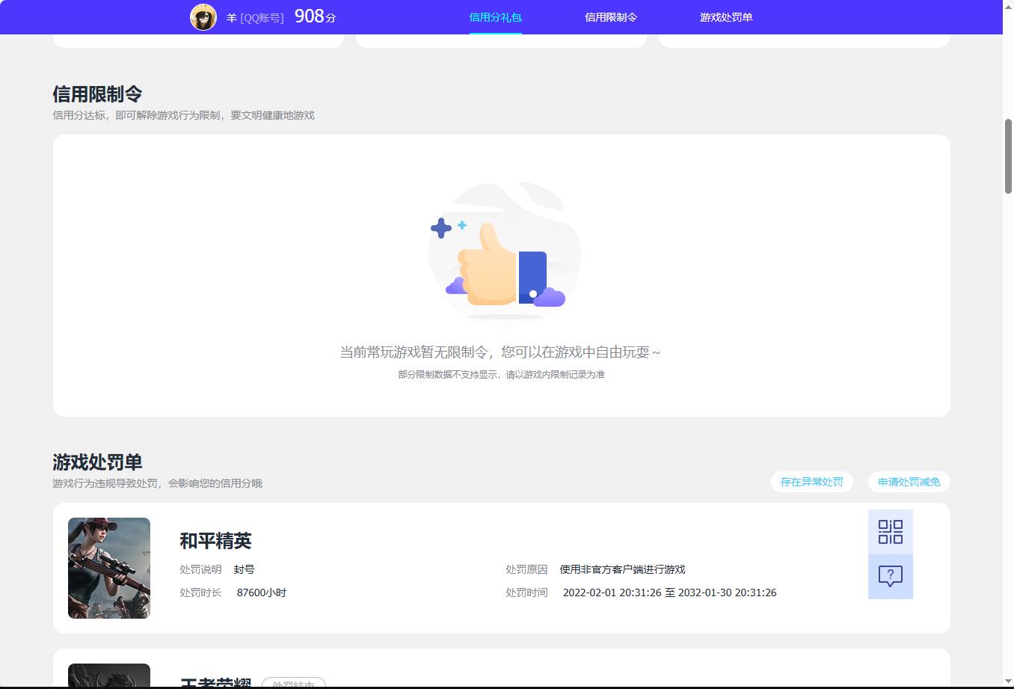Click the 部分限制数据不支持显示 note
Image resolution: width=1014 pixels, height=689 pixels.
pyautogui.click(x=501, y=374)
